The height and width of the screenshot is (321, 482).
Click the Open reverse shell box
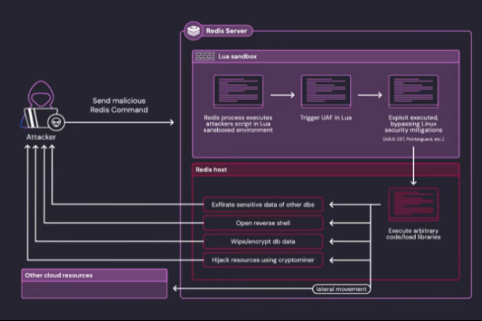(263, 223)
